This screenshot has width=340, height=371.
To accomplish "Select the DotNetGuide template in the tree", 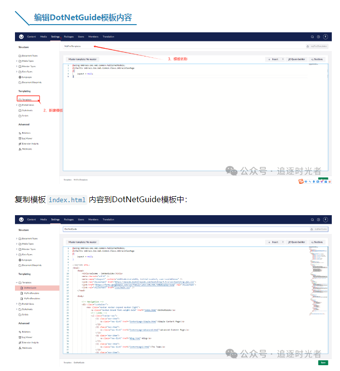I will (37, 288).
